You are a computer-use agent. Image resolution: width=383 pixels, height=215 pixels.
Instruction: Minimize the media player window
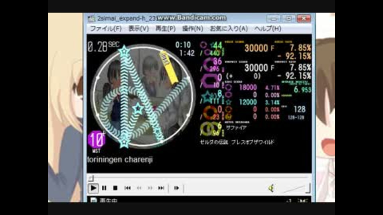pyautogui.click(x=273, y=19)
